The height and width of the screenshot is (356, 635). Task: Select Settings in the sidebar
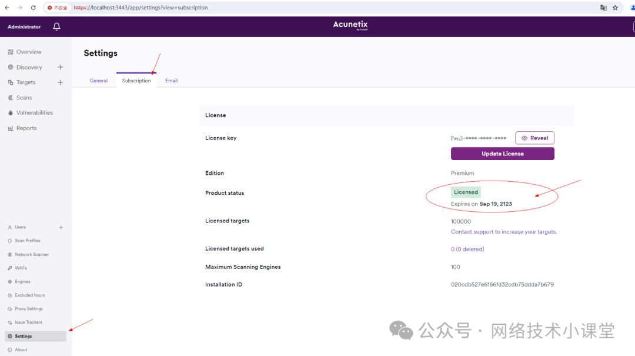coord(35,336)
